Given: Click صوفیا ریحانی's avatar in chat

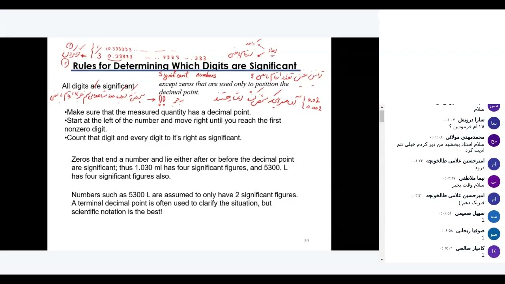Looking at the screenshot, I should coord(494,234).
